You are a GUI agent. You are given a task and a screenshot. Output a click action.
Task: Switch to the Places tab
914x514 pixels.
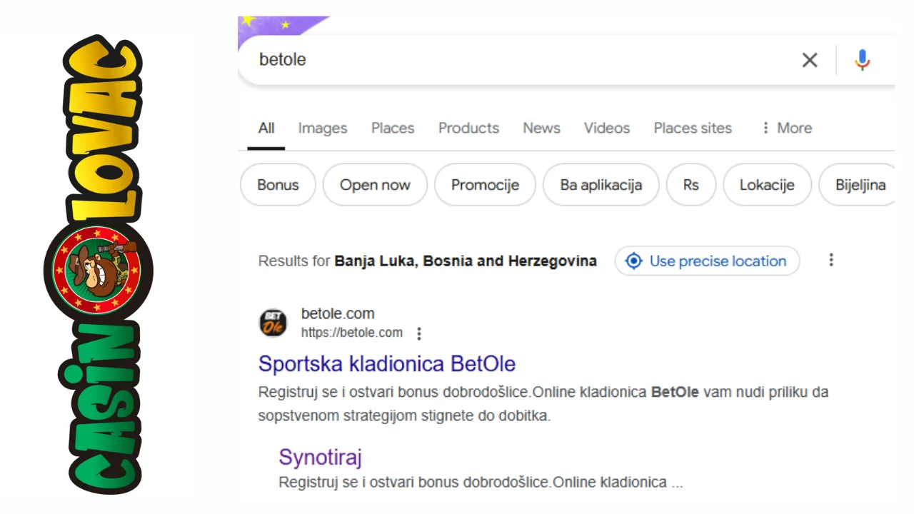click(x=392, y=128)
